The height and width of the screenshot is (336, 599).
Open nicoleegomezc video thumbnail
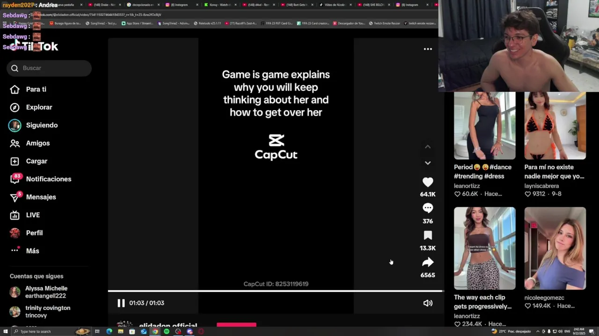[555, 248]
